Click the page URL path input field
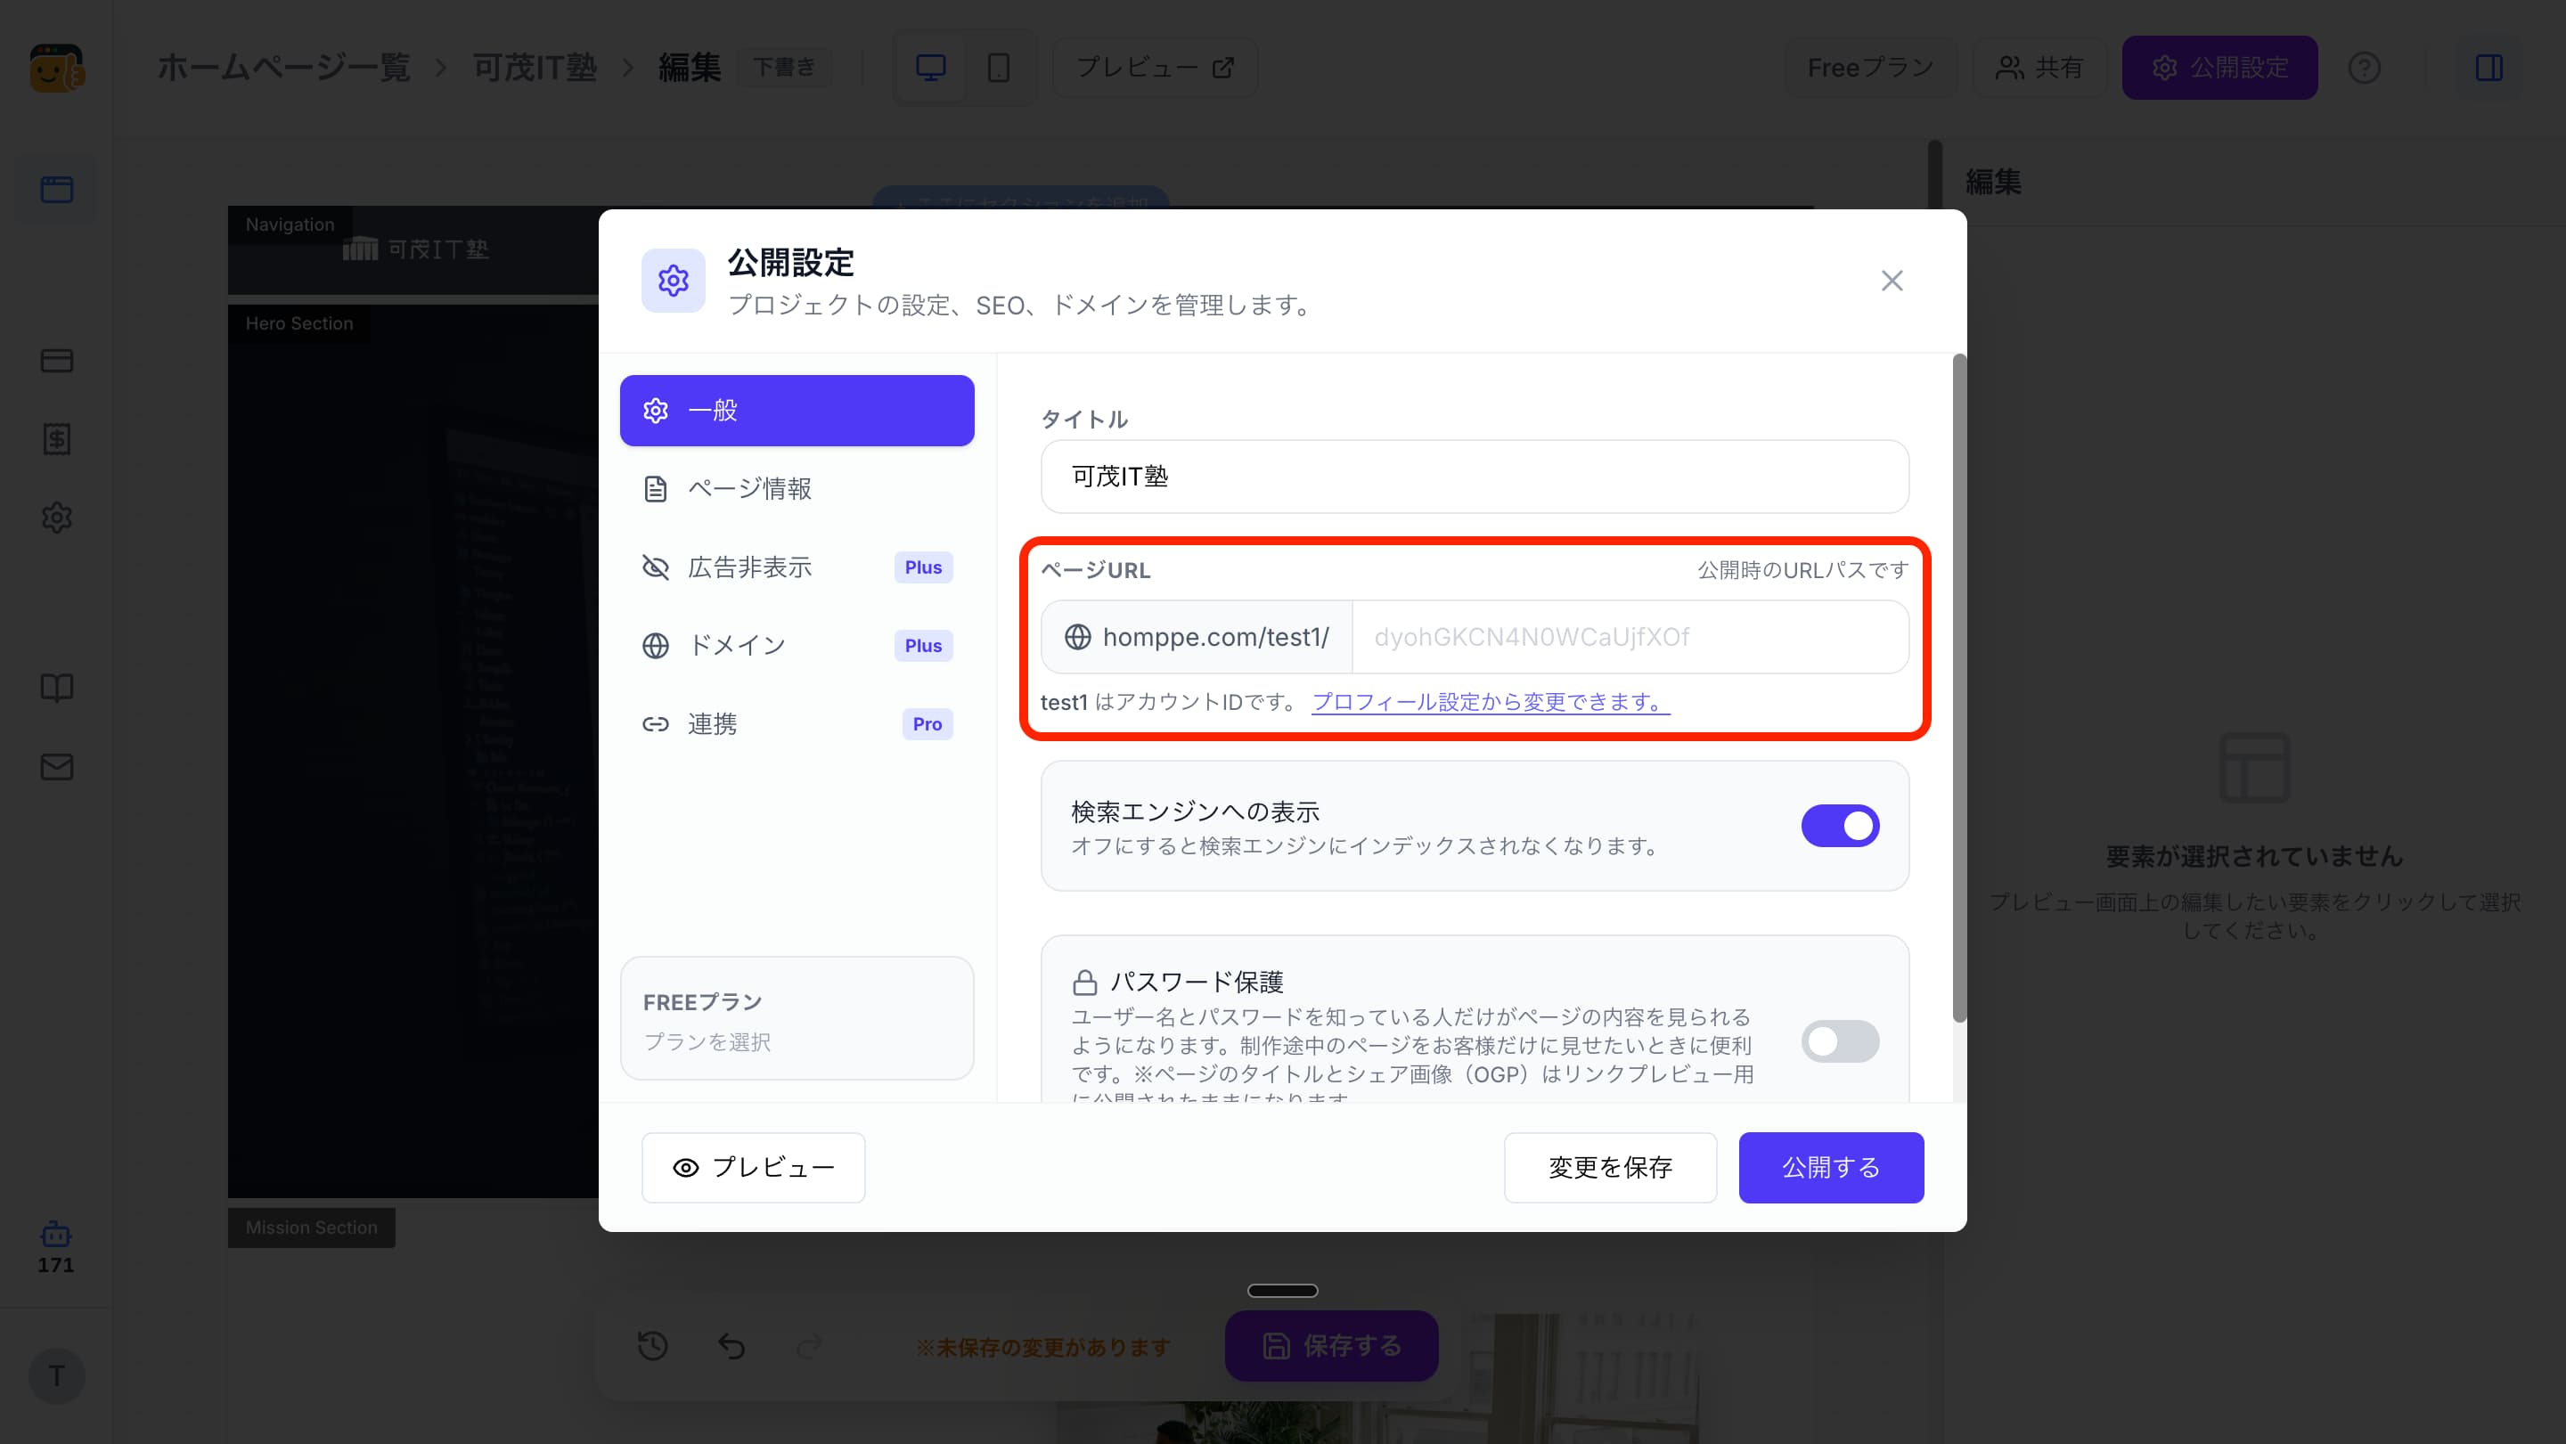The image size is (2566, 1444). (x=1630, y=636)
